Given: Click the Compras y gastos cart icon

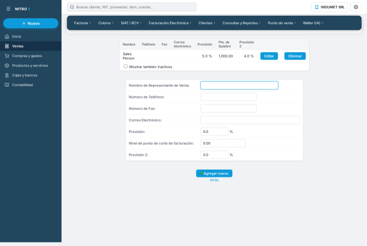Looking at the screenshot, I should tap(7, 56).
